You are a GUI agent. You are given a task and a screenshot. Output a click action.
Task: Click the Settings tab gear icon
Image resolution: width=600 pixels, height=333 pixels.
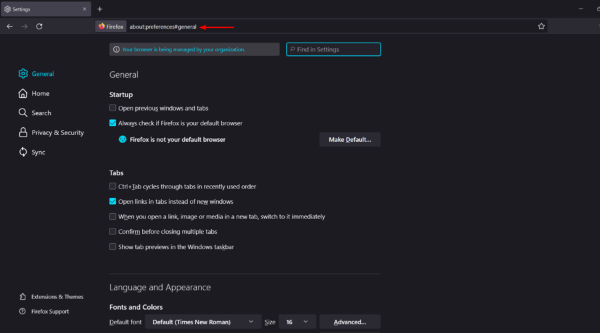[7, 9]
